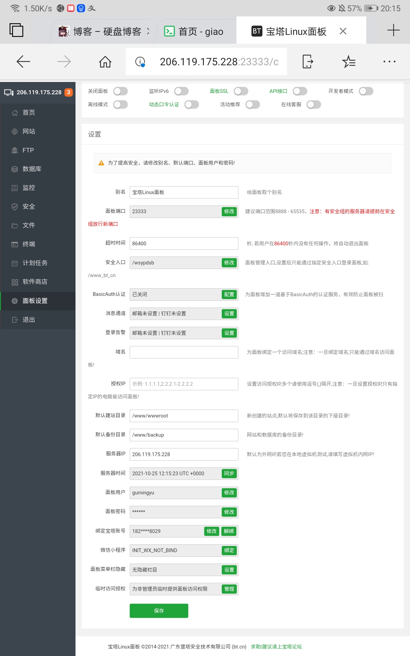Click 设置 for 消息通道
The image size is (410, 656).
[229, 314]
